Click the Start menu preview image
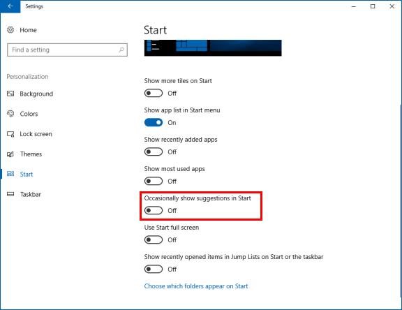 point(213,48)
